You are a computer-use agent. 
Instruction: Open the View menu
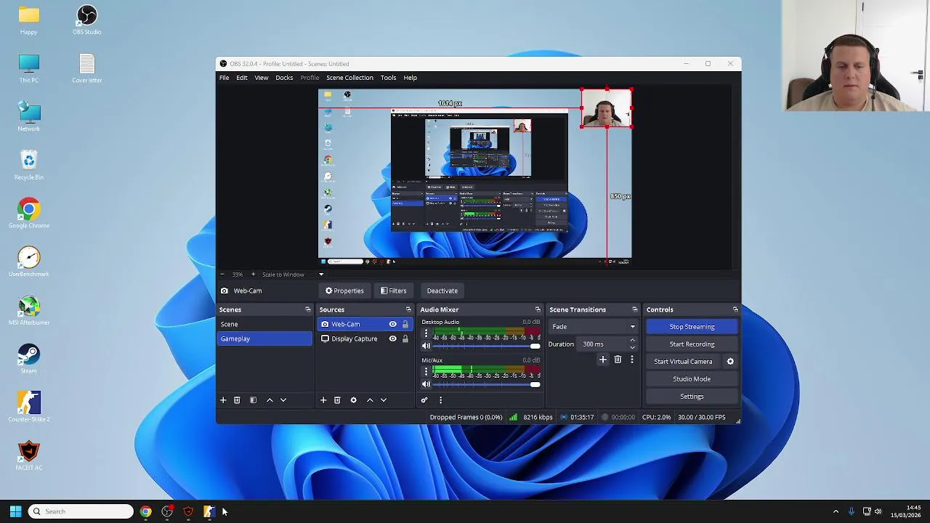(262, 78)
